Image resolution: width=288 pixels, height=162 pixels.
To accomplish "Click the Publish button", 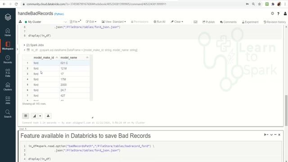I will (209, 22).
